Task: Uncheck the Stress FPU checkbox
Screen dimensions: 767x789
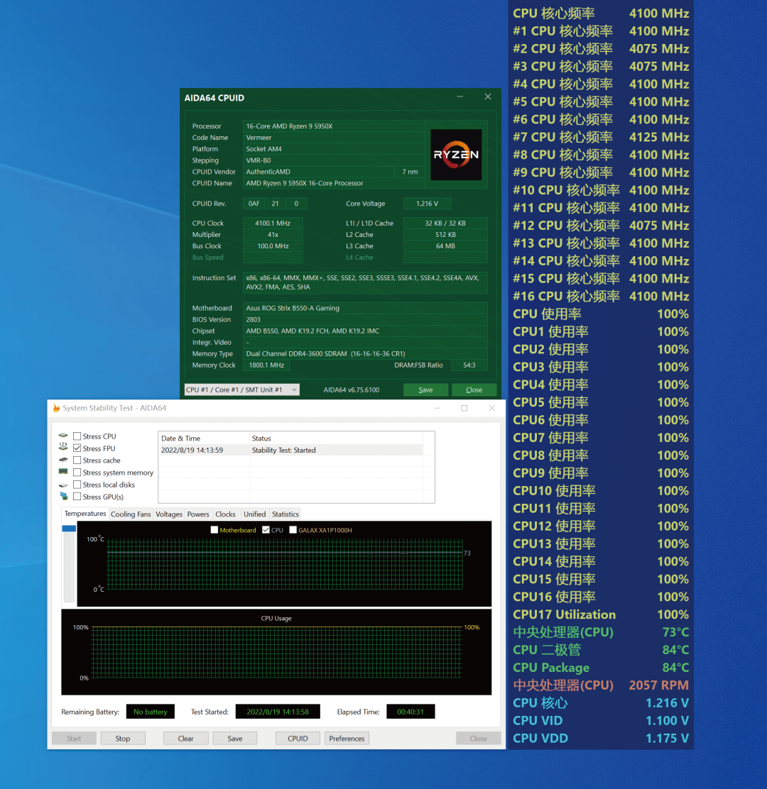Action: (x=77, y=448)
